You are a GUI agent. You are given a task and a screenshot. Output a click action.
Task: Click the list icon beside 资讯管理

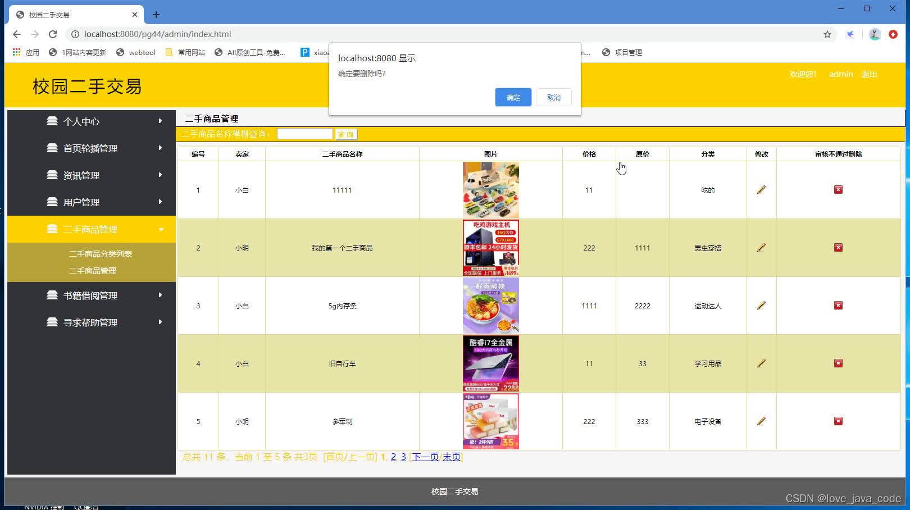pyautogui.click(x=51, y=175)
